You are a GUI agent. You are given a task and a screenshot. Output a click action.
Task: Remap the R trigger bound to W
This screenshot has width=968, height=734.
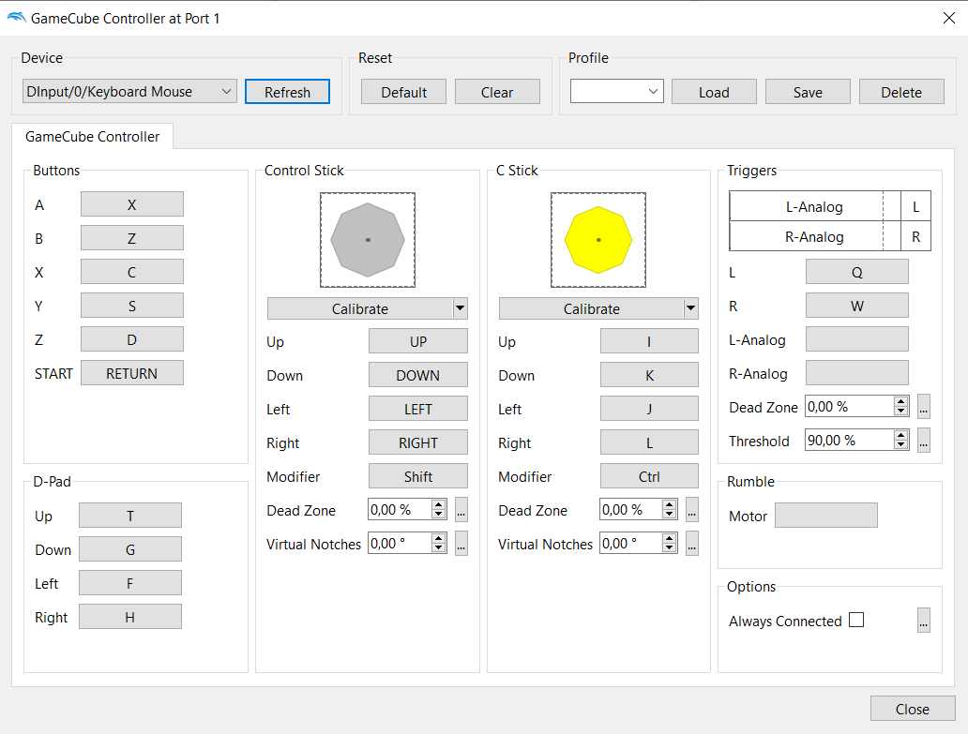[x=857, y=306]
